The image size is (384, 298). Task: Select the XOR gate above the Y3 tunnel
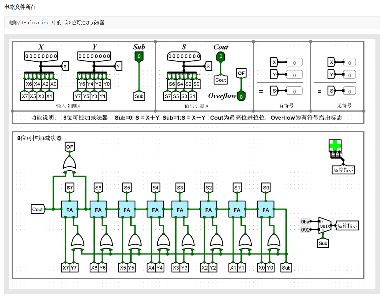(188, 241)
